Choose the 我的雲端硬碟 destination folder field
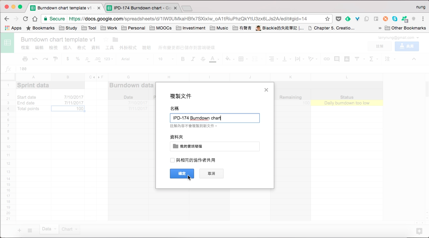 pyautogui.click(x=215, y=146)
